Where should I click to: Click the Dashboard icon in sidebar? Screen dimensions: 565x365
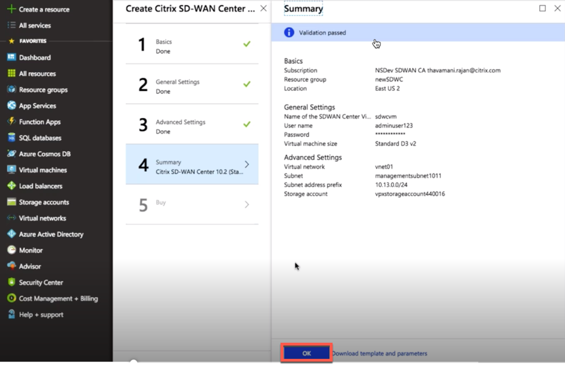tap(11, 57)
